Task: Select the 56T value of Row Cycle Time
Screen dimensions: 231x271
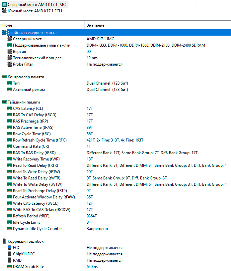Action: [x=90, y=134]
